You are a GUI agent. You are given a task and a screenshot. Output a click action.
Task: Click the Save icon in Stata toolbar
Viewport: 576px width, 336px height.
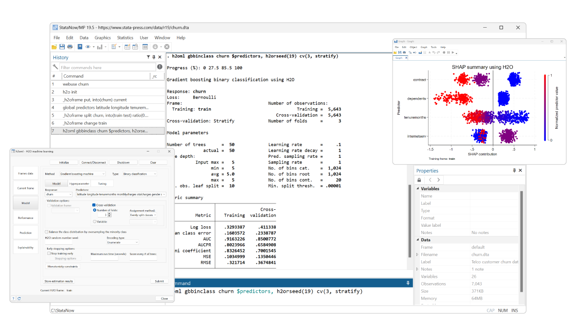[x=62, y=47]
